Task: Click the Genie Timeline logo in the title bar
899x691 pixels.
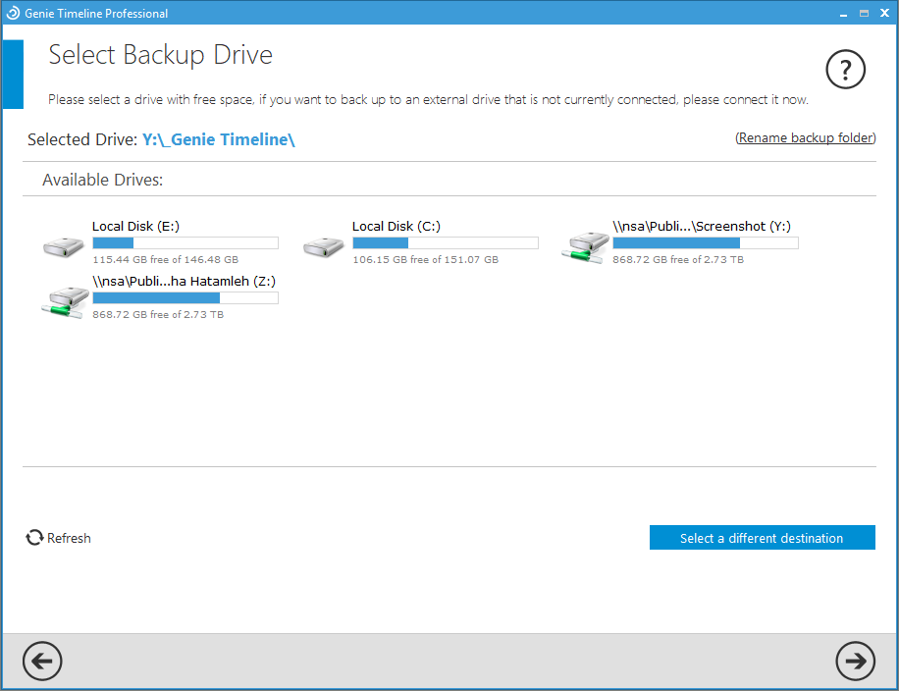Action: click(x=13, y=13)
